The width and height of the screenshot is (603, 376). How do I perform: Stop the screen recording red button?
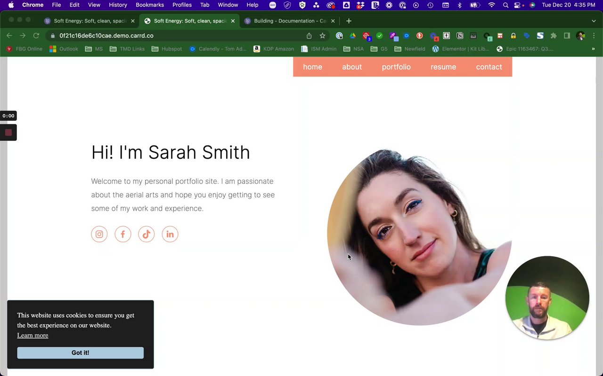click(8, 133)
